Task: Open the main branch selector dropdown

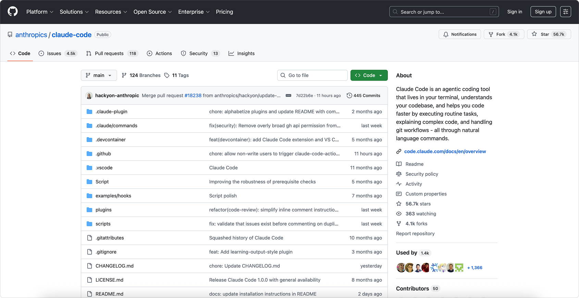Action: click(x=99, y=75)
